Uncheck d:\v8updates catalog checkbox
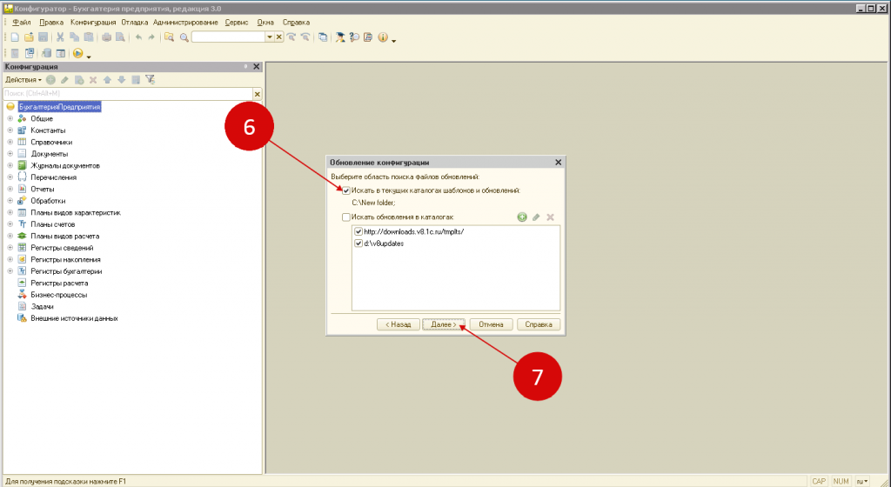The height and width of the screenshot is (487, 891). pos(358,243)
